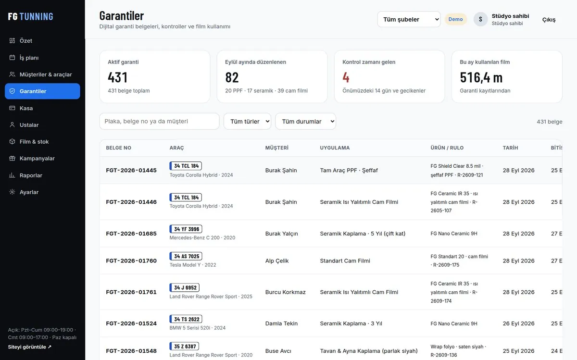Click the TARİH column header
Viewport: 577px width, 360px height.
pos(511,148)
